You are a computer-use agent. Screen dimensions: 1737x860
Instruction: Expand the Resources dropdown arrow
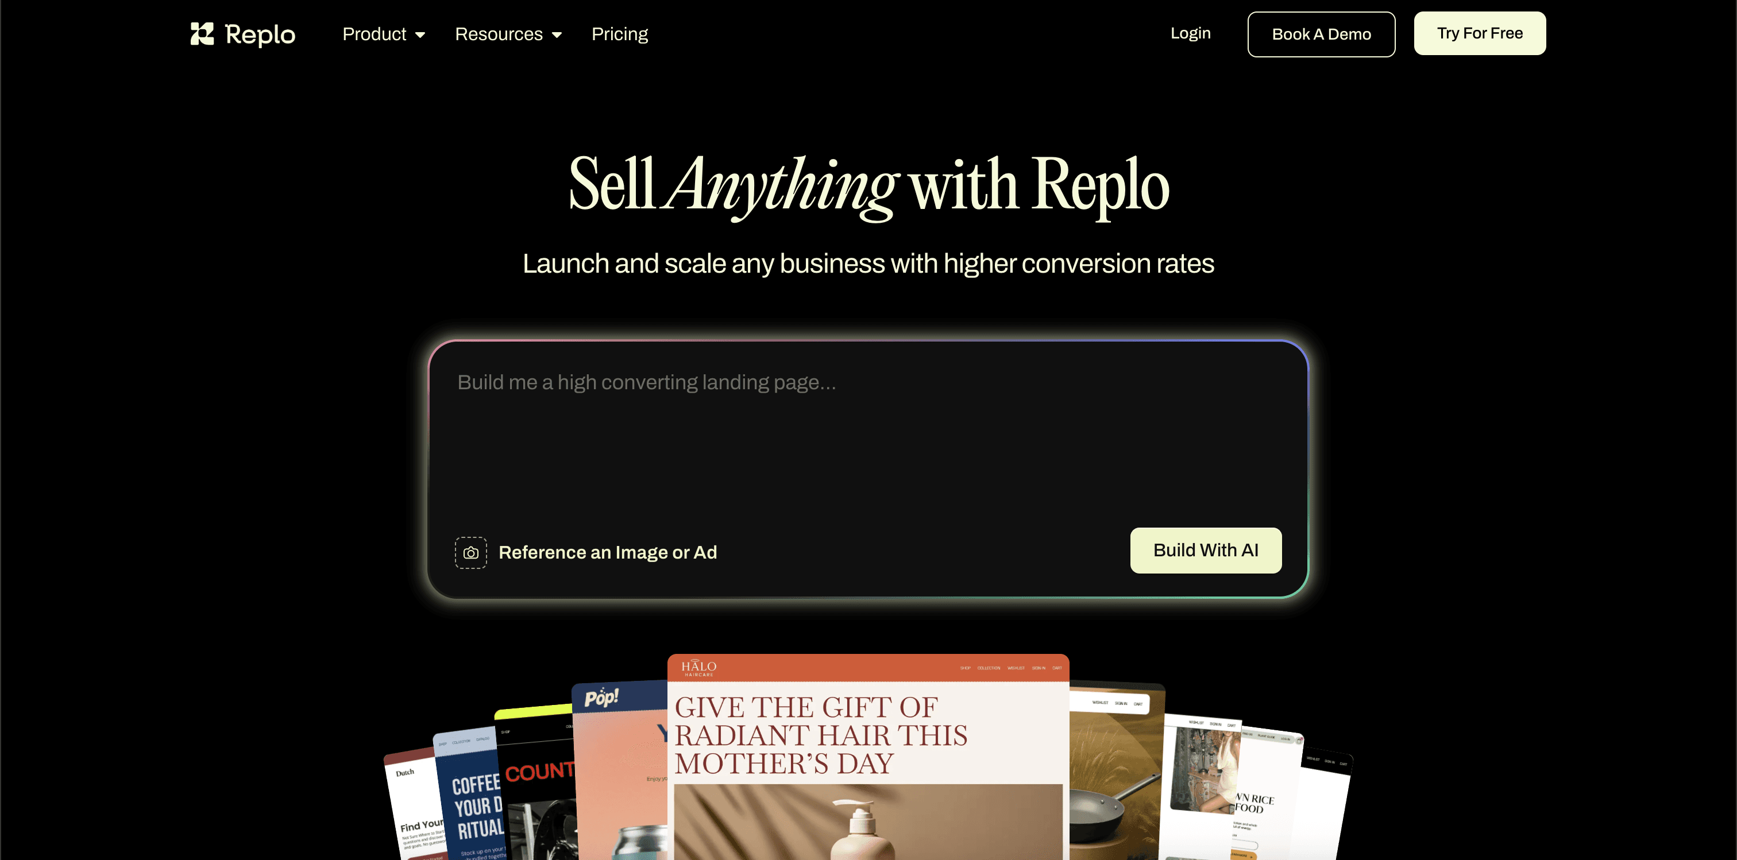click(x=557, y=35)
